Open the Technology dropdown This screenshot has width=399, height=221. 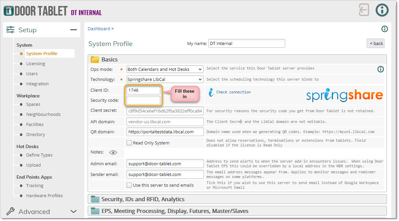coord(165,79)
